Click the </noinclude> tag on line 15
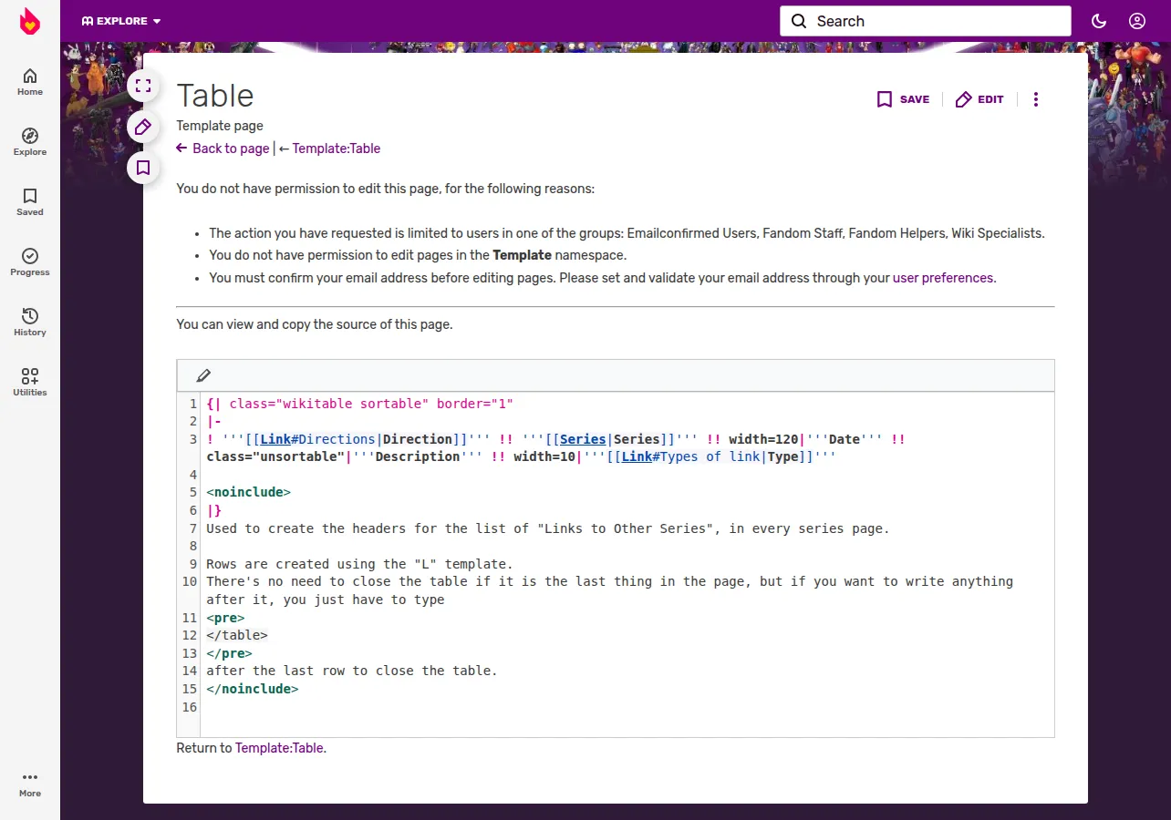Viewport: 1171px width, 820px height. [x=253, y=689]
